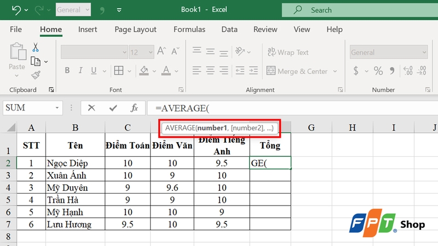Expand the Fill Color palette arrow
Image resolution: width=438 pixels, height=246 pixels.
click(x=154, y=71)
